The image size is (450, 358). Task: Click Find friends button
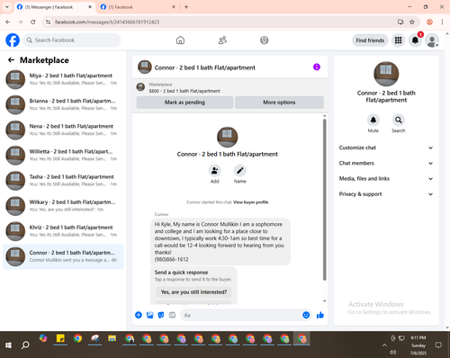click(x=370, y=40)
